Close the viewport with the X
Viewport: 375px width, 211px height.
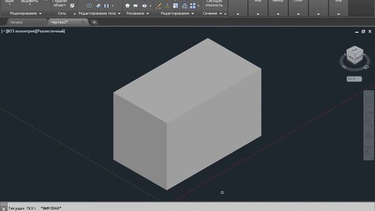370,31
